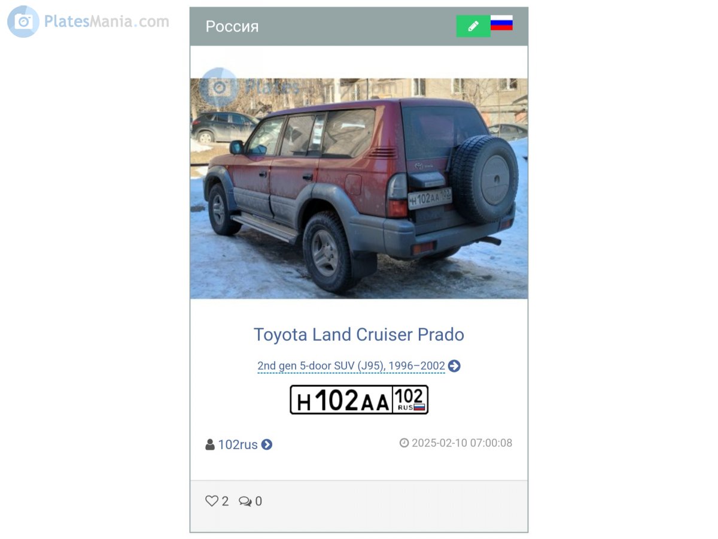Open the 2nd gen 5-door SUV (J95) link
The image size is (718, 539).
pos(351,366)
